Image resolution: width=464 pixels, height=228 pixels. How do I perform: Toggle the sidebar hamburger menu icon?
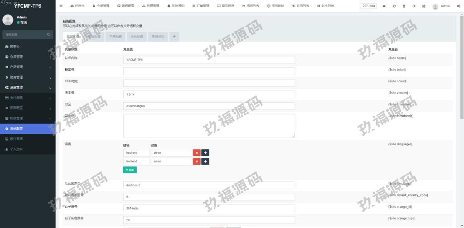point(61,6)
